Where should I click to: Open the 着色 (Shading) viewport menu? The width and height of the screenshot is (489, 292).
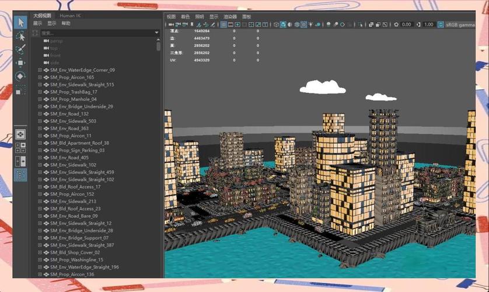tap(185, 17)
